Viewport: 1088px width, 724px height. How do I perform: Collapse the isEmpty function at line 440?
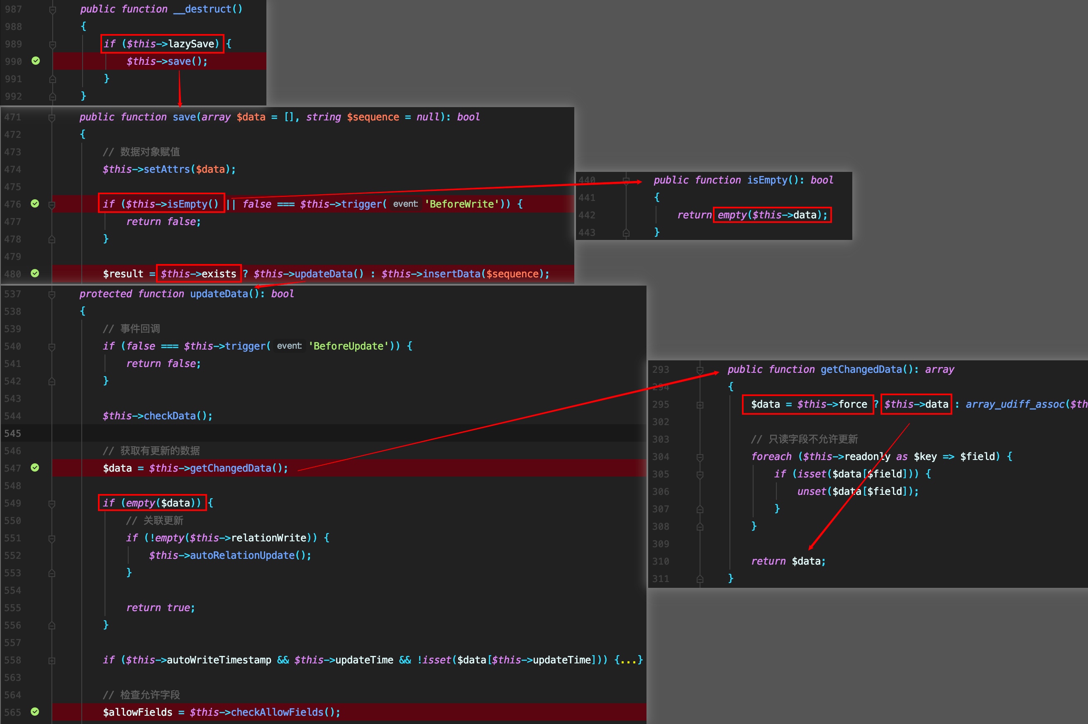click(x=626, y=181)
